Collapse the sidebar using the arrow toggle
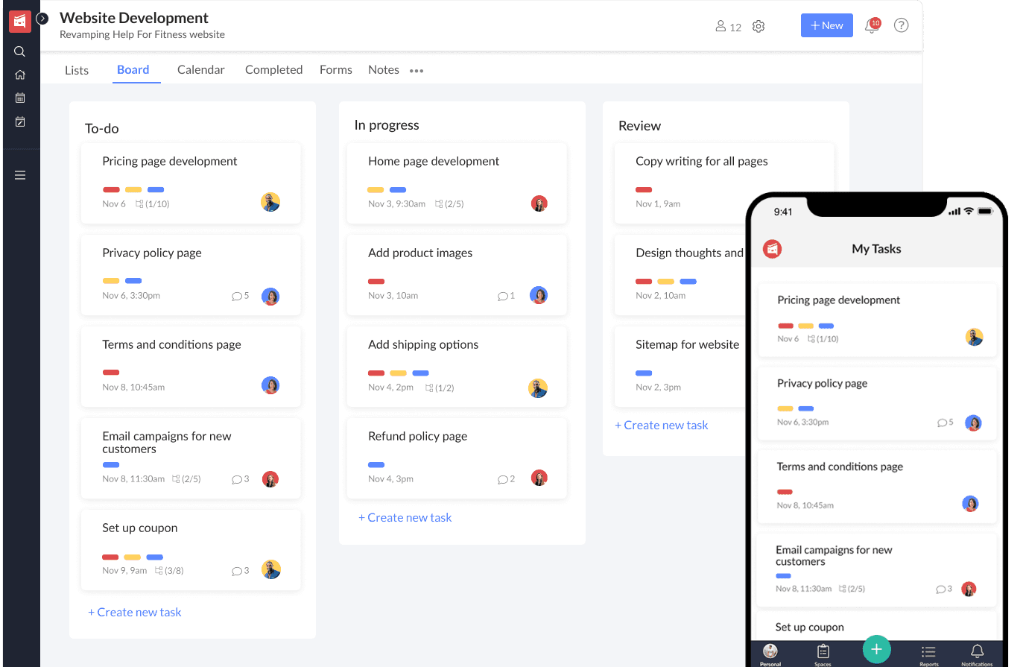 point(42,18)
